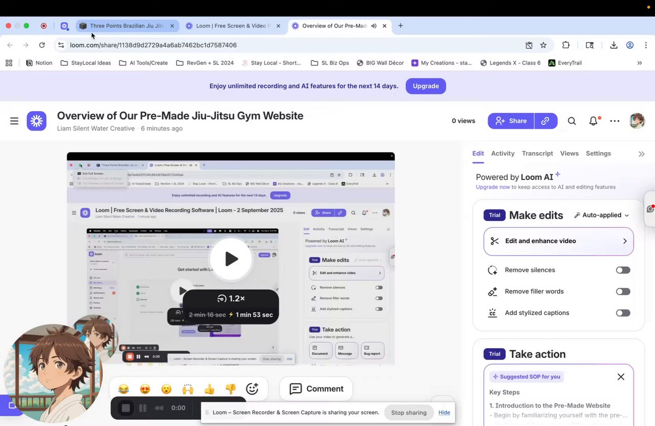Screen dimensions: 655x426
Task: Open a new browser tab
Action: tap(400, 26)
